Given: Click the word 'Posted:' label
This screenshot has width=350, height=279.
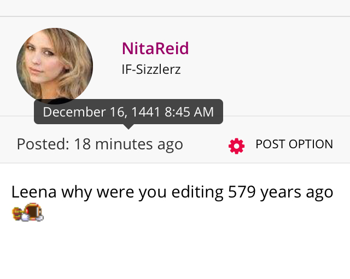Looking at the screenshot, I should pos(43,144).
